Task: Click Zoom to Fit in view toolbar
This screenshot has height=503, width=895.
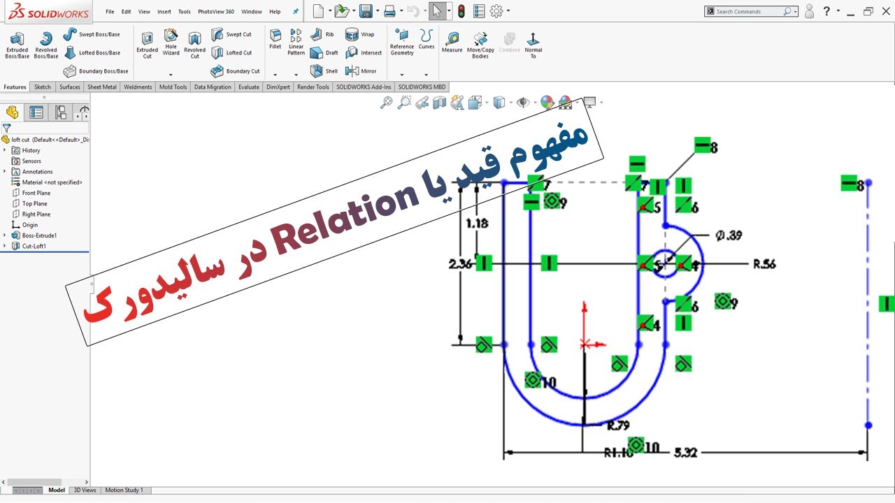Action: (387, 103)
